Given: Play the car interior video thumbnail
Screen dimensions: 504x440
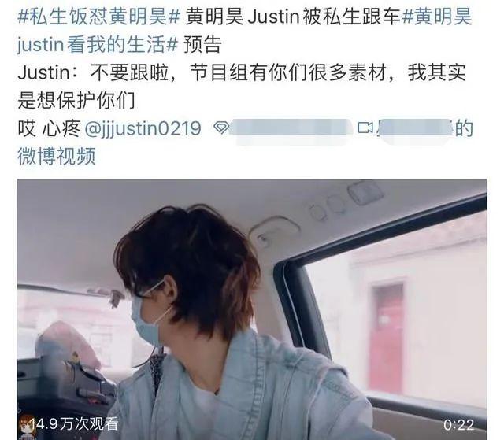Looking at the screenshot, I should [x=252, y=309].
